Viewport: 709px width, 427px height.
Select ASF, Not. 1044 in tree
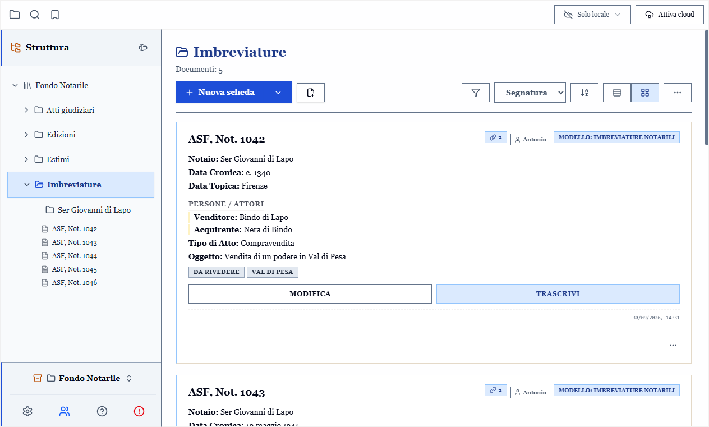point(75,256)
